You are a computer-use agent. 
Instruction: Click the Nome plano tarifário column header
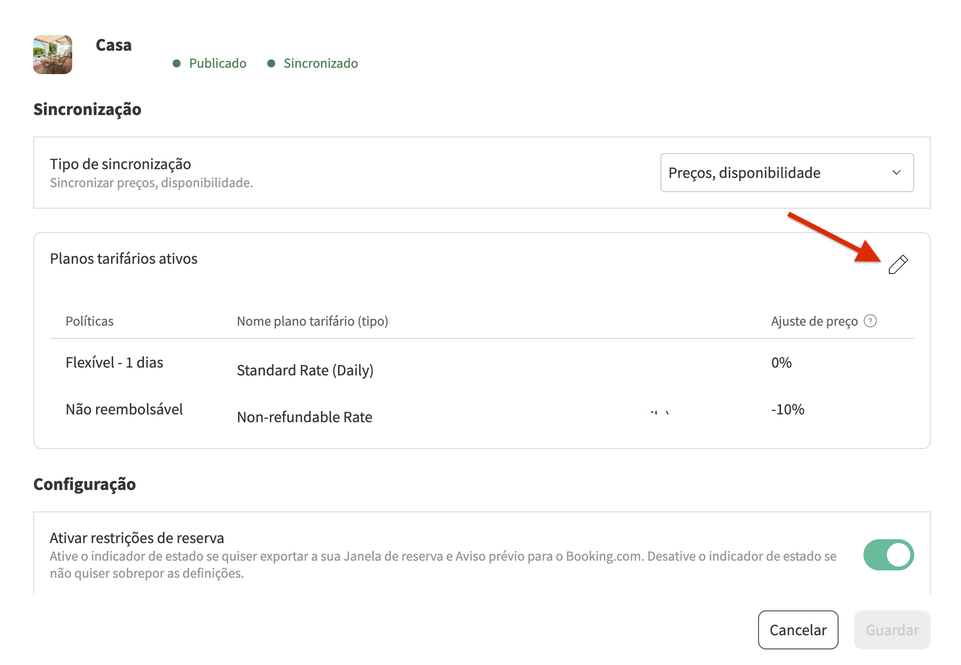pyautogui.click(x=312, y=321)
